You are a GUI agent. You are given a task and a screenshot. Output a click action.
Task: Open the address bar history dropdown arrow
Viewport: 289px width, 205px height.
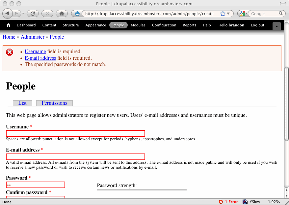coord(228,14)
